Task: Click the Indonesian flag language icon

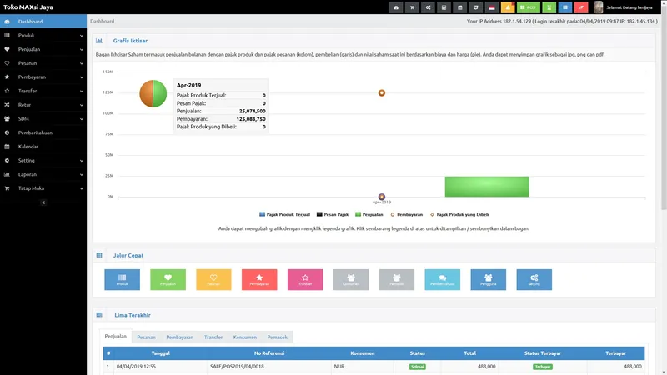Action: [x=491, y=7]
